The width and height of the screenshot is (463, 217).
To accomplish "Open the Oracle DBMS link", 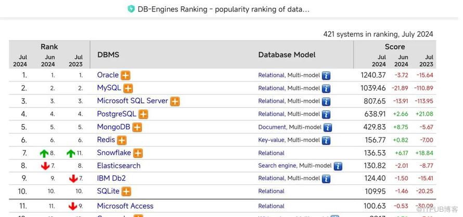I will click(108, 75).
